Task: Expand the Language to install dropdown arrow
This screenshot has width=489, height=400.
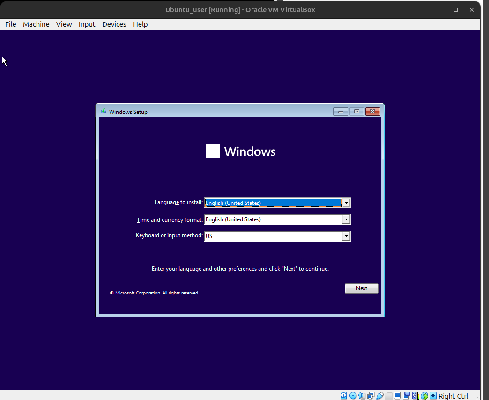Action: (346, 203)
